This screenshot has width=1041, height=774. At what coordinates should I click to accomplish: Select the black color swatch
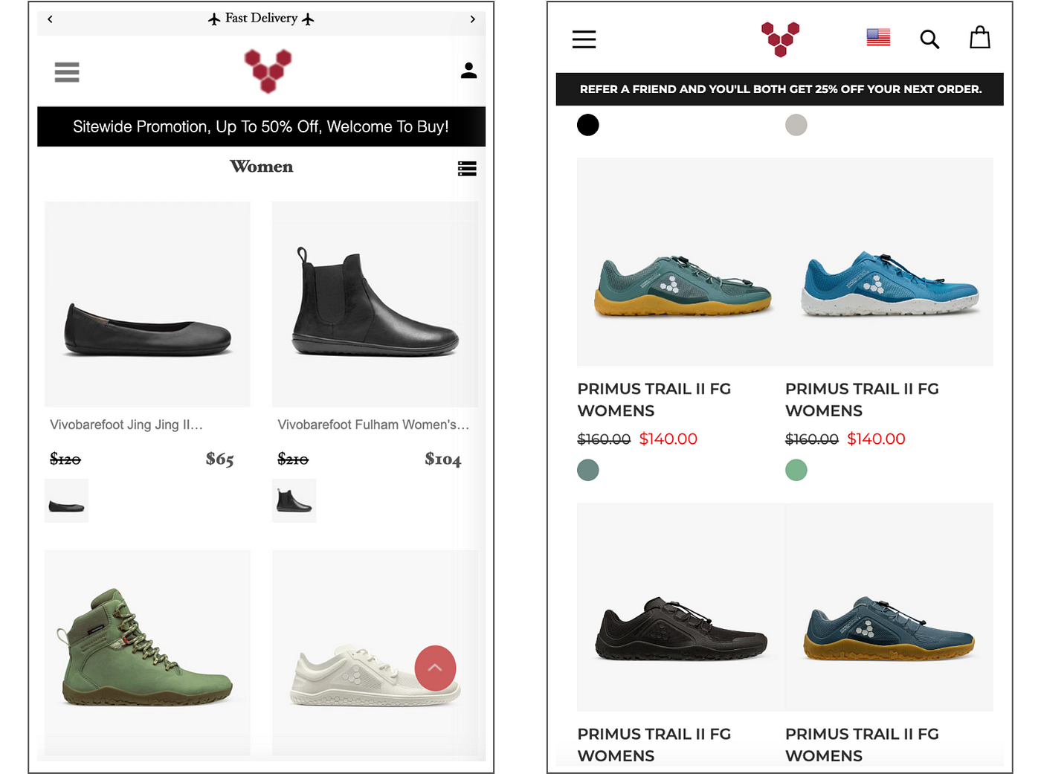click(587, 125)
